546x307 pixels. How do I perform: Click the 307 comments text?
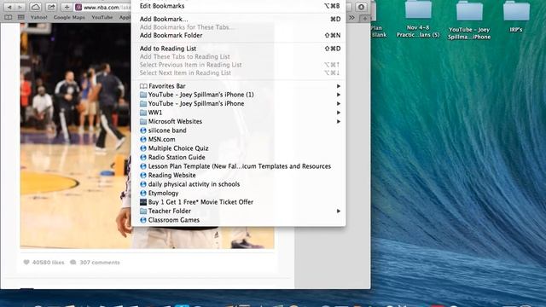[x=100, y=263]
